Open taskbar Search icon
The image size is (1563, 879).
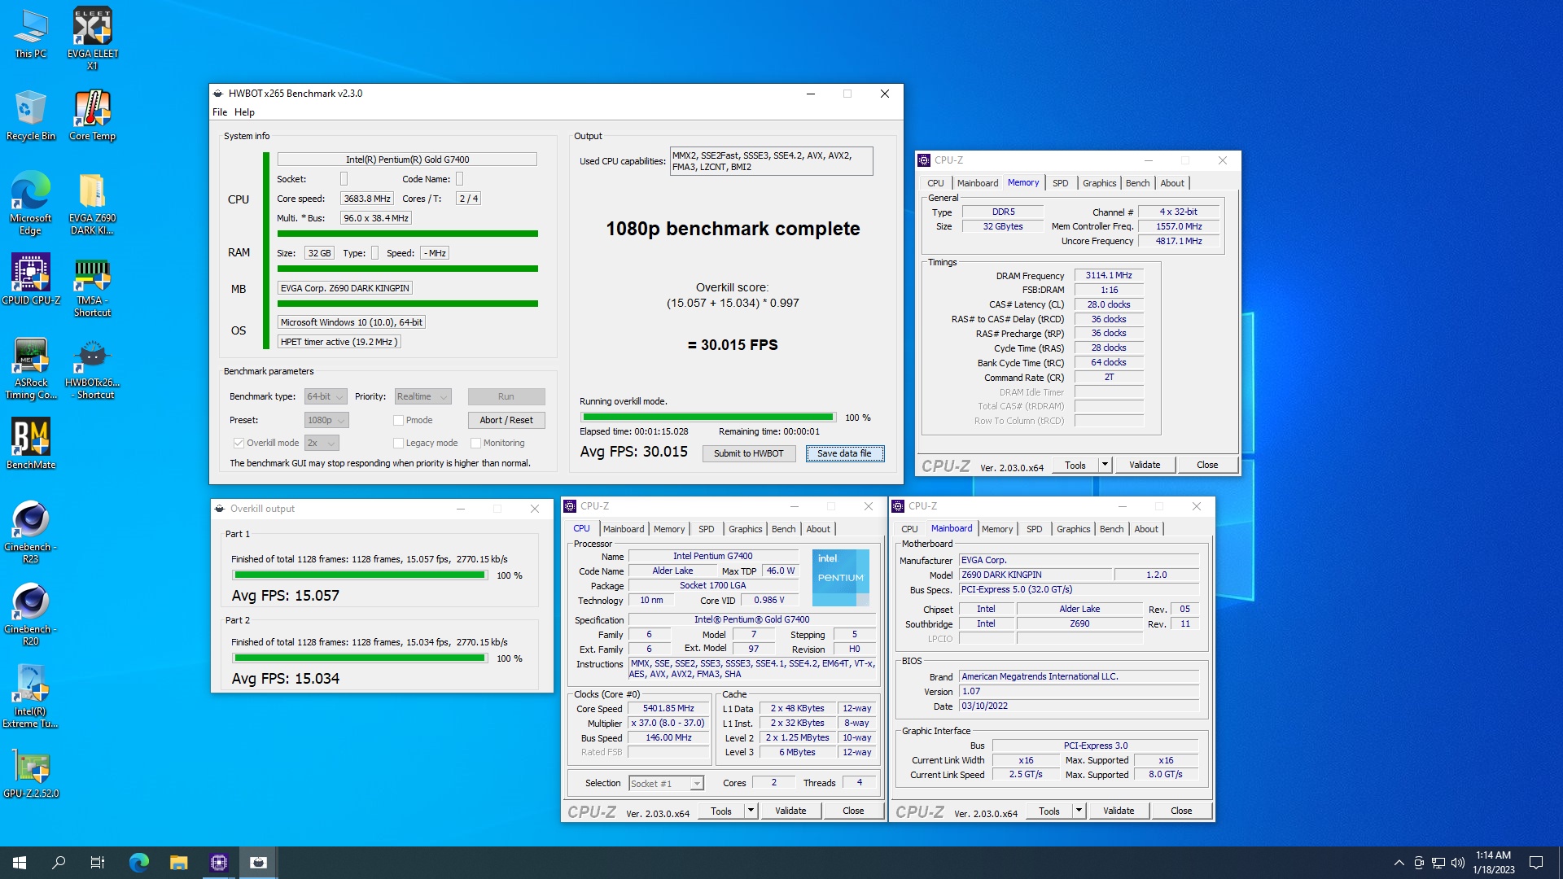(x=59, y=863)
